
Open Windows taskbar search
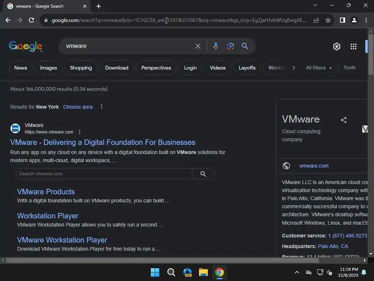coord(171,272)
